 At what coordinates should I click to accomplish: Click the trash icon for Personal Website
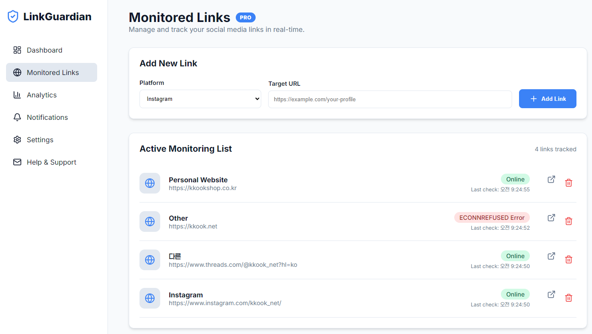(x=569, y=183)
